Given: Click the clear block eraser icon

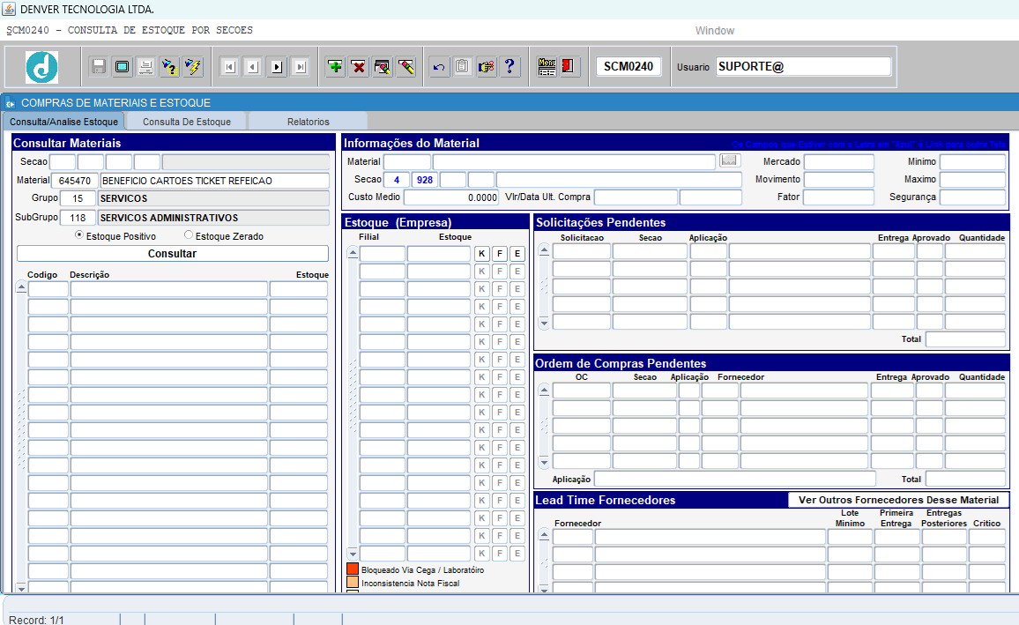Looking at the screenshot, I should pos(383,66).
